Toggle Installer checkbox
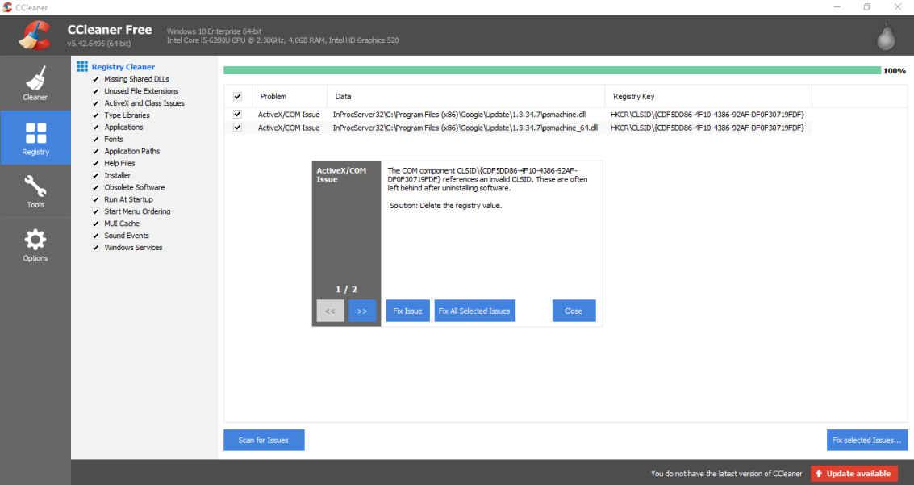The height and width of the screenshot is (485, 914). [96, 175]
